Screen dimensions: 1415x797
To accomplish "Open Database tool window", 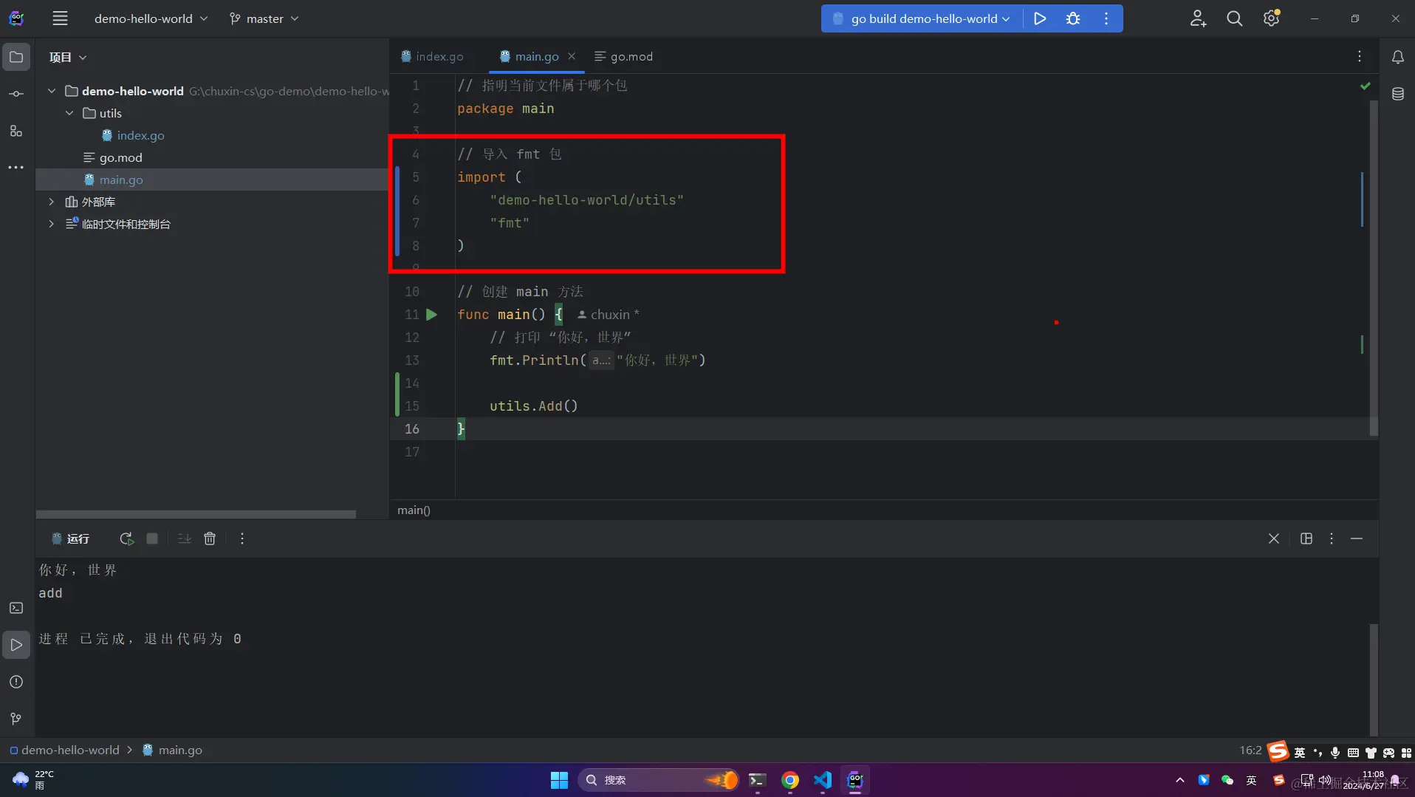I will tap(1397, 94).
